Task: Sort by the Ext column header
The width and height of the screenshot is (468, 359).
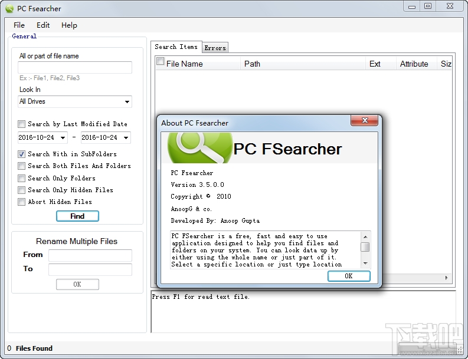Action: coord(381,64)
